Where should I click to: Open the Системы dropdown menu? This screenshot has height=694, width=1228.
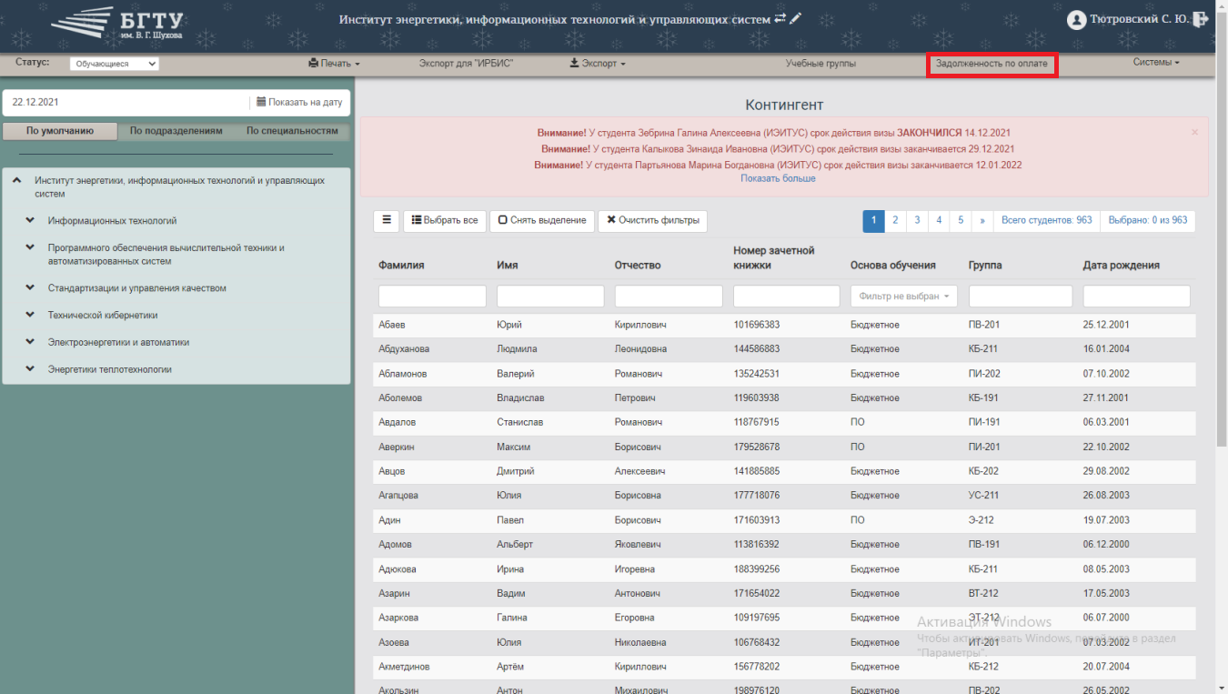point(1156,63)
